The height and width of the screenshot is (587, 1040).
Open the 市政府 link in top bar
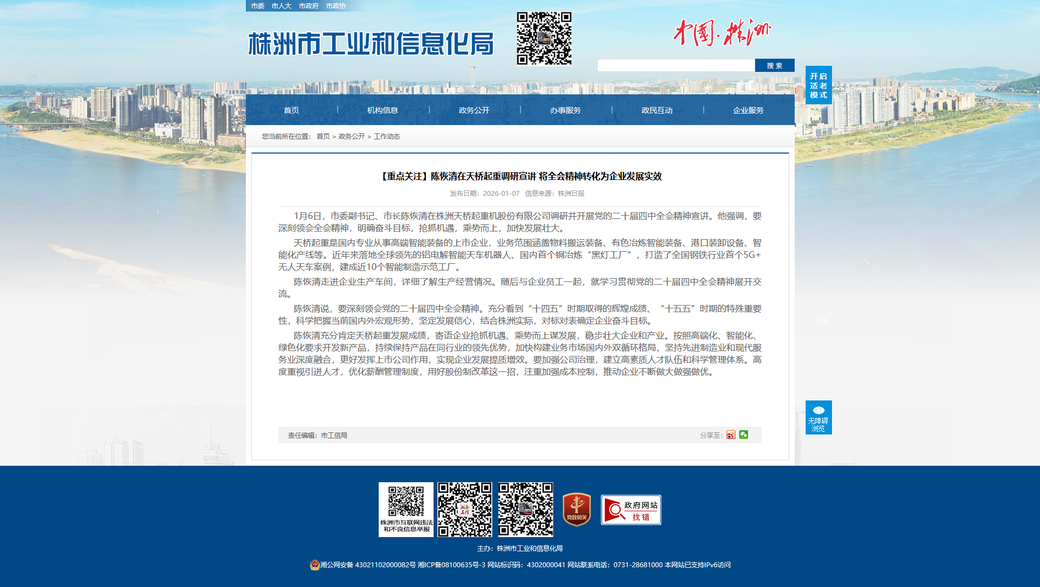point(308,6)
